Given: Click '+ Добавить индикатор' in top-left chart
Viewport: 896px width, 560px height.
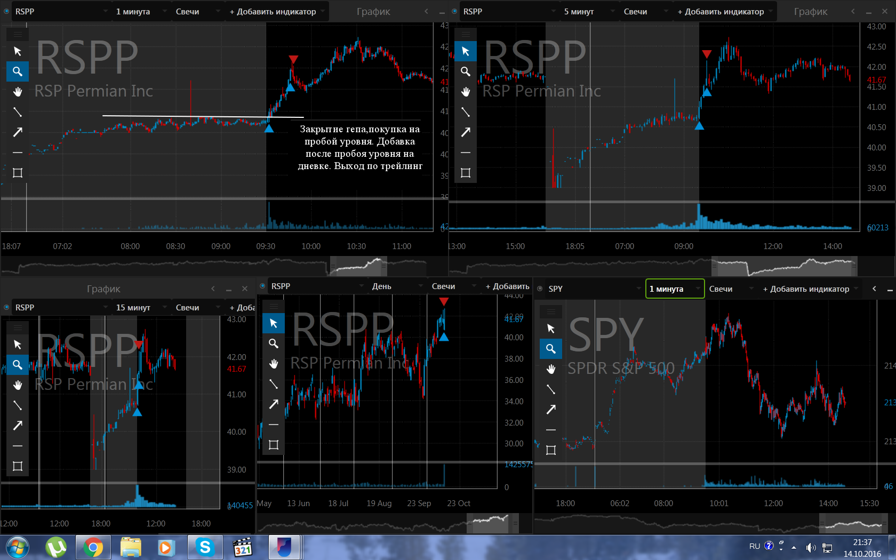Looking at the screenshot, I should pyautogui.click(x=277, y=11).
